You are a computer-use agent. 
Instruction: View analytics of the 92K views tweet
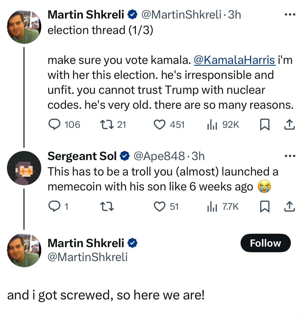[x=212, y=125]
